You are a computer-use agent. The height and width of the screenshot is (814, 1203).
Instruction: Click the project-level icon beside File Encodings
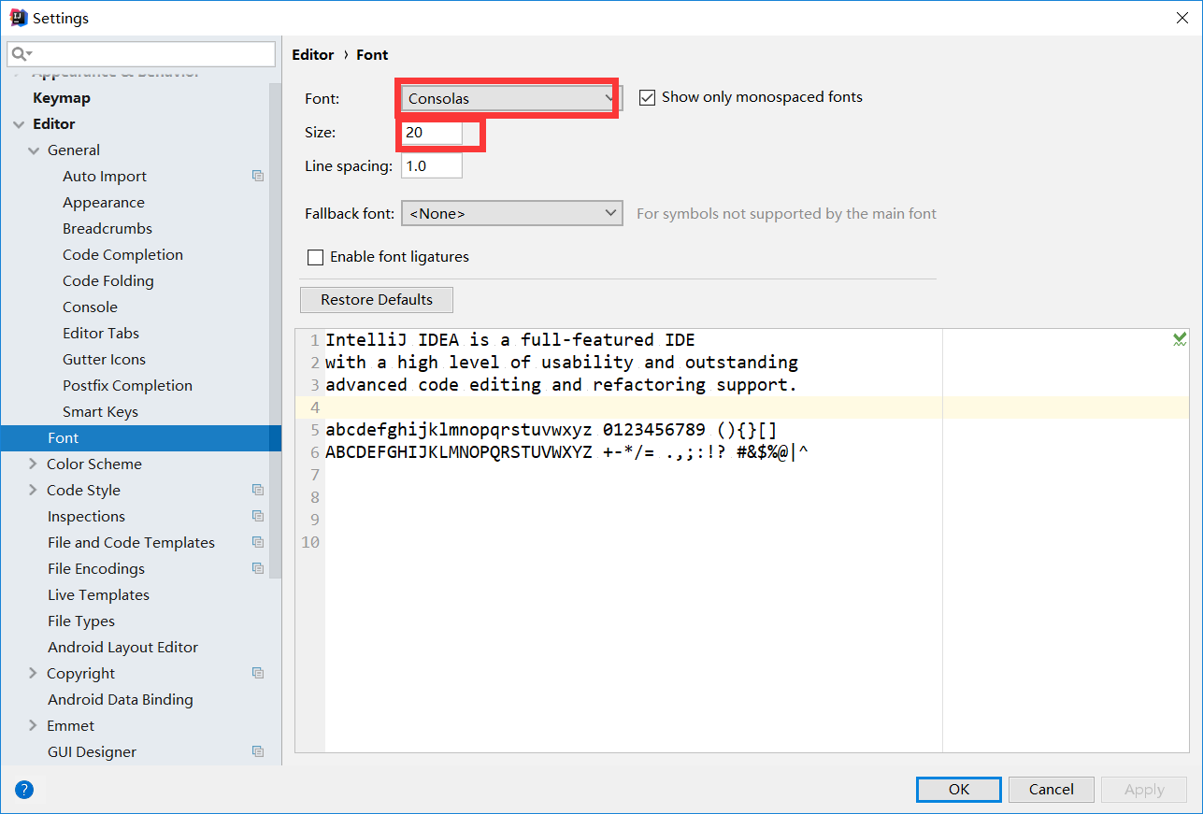pos(258,568)
